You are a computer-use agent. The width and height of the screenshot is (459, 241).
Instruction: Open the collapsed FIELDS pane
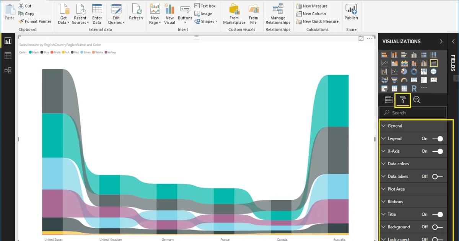[x=452, y=63]
